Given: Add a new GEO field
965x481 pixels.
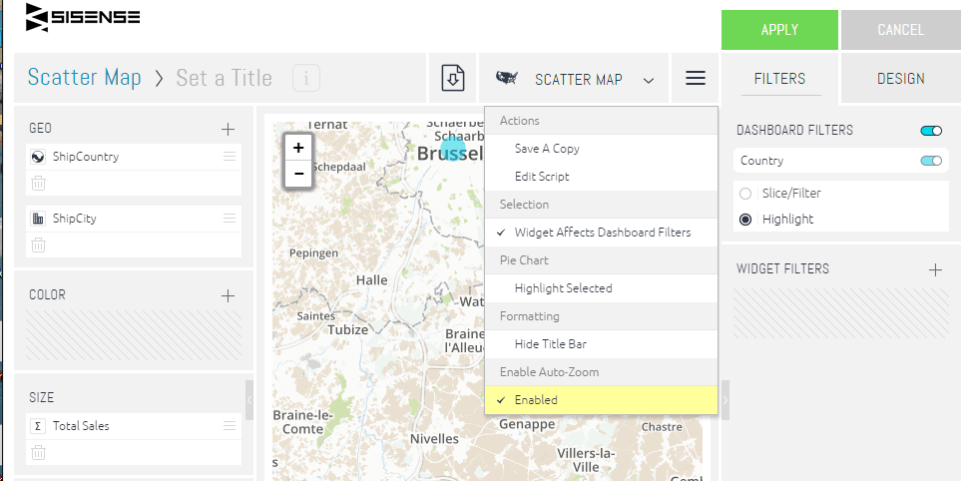Looking at the screenshot, I should [228, 129].
